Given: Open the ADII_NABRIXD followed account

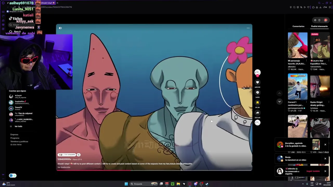Looking at the screenshot, I should [x=21, y=120].
